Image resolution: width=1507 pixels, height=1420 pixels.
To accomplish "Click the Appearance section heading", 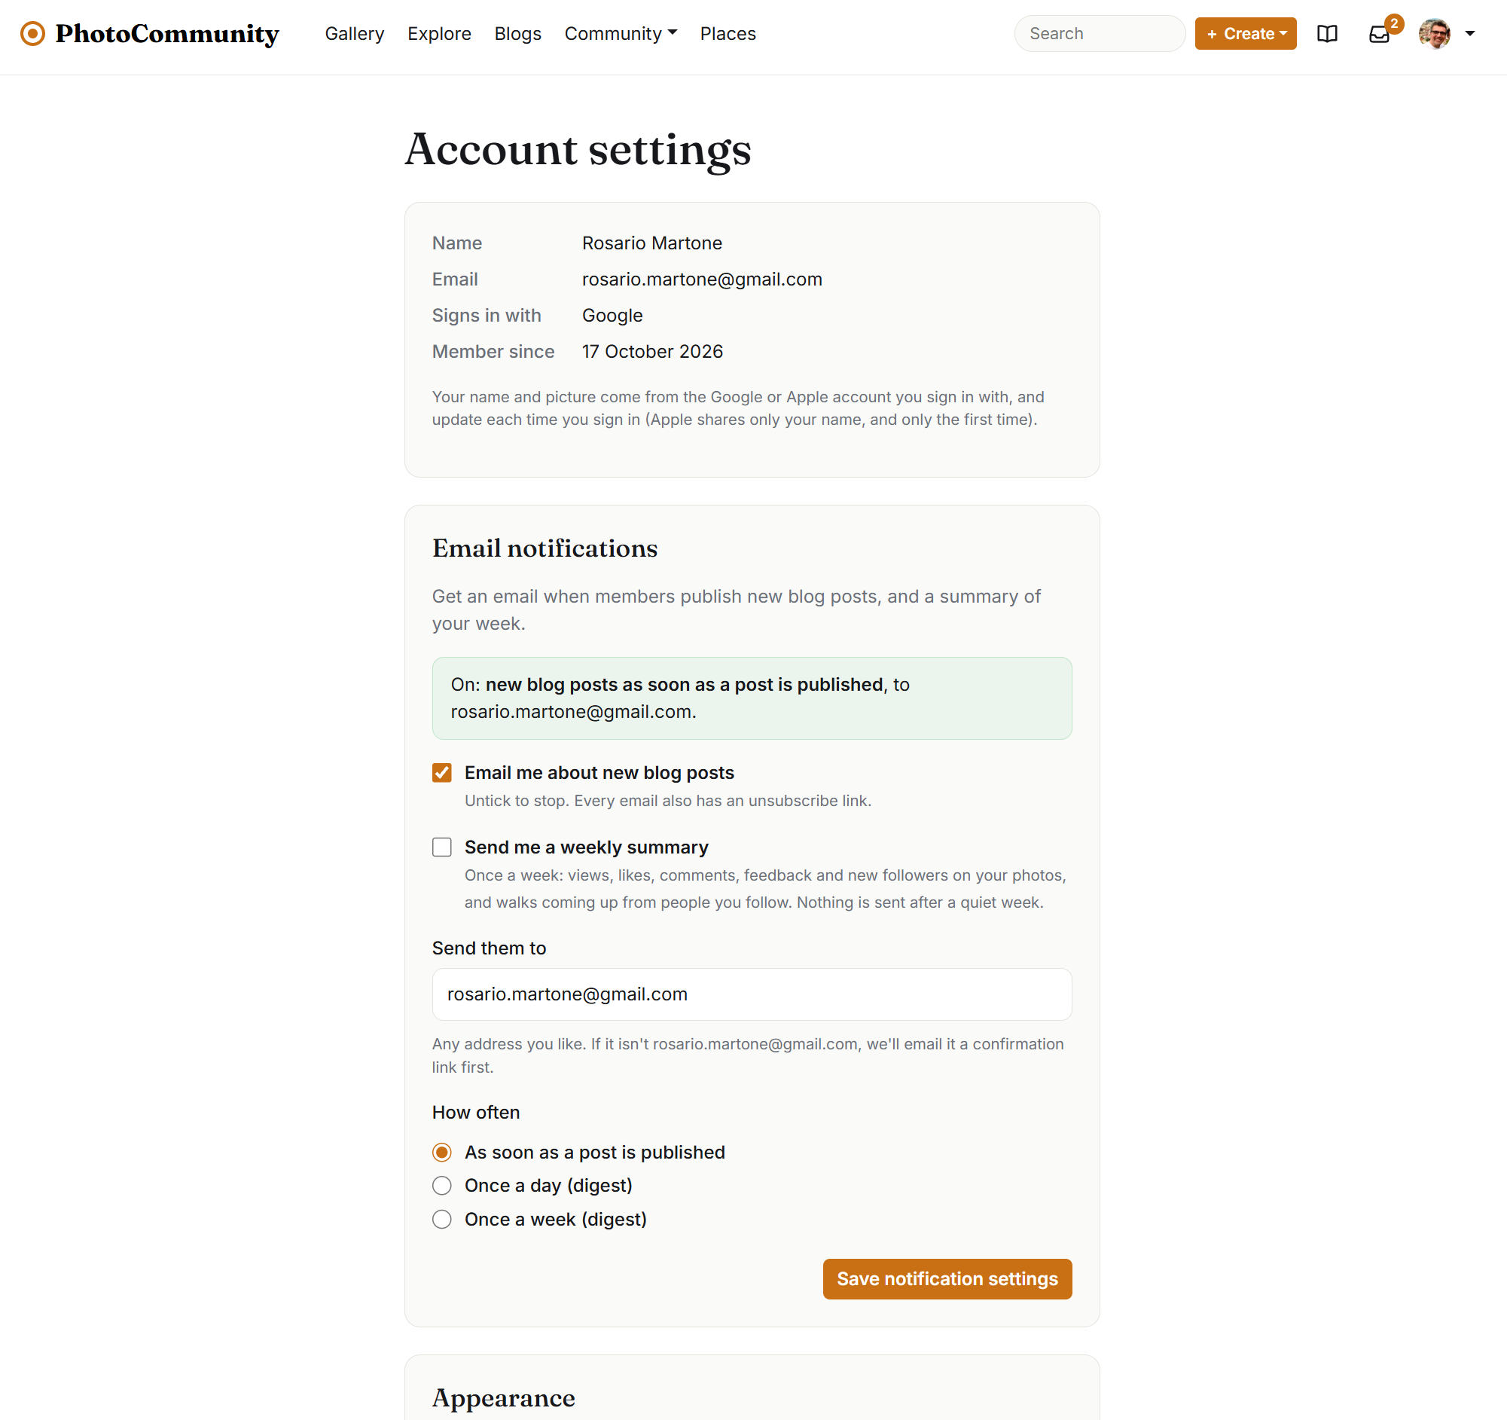I will coord(503,1398).
